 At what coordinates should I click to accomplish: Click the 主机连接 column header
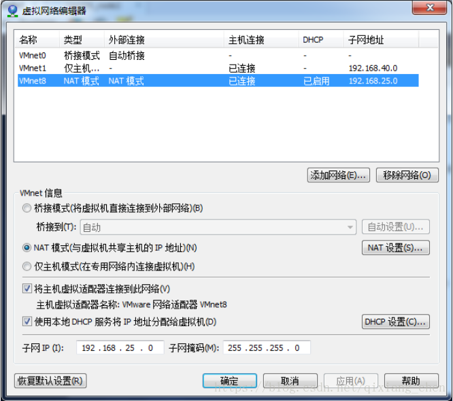click(x=261, y=40)
